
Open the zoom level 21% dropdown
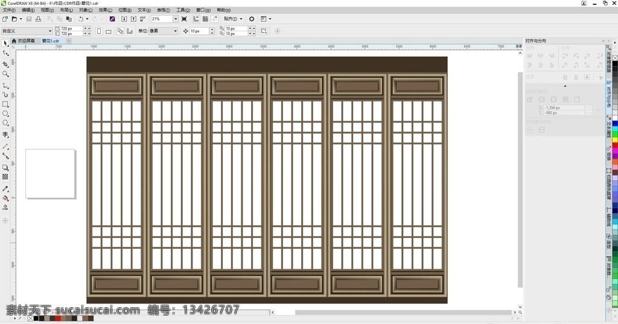[176, 19]
